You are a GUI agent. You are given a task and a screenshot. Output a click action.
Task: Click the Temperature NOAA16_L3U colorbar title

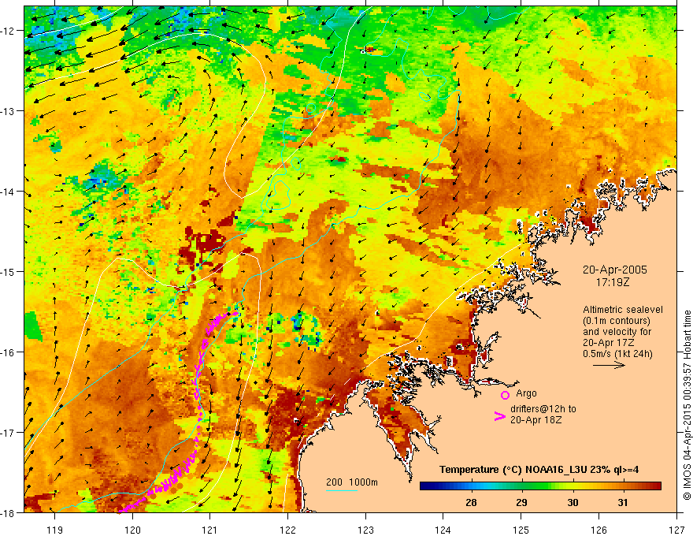[x=539, y=470]
